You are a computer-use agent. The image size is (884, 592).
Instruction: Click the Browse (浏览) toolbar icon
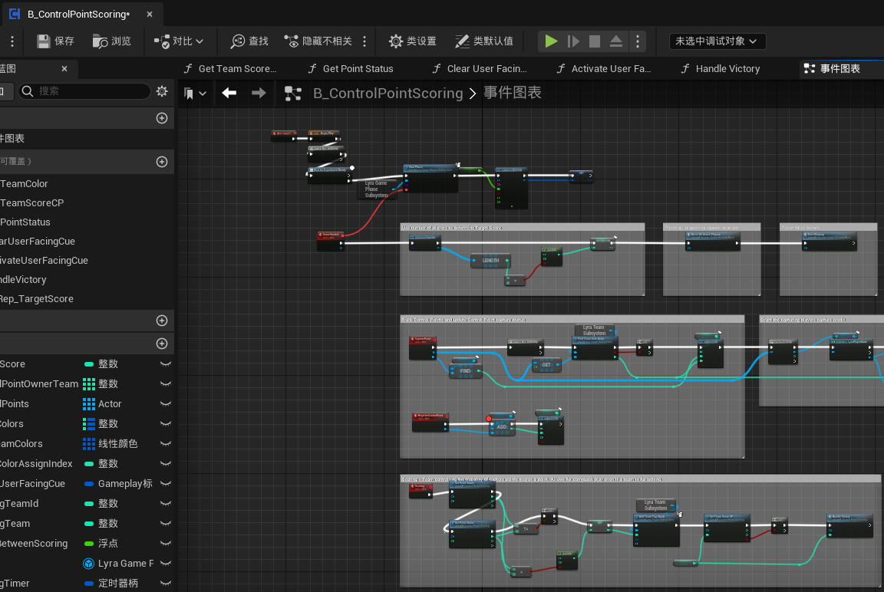(101, 41)
